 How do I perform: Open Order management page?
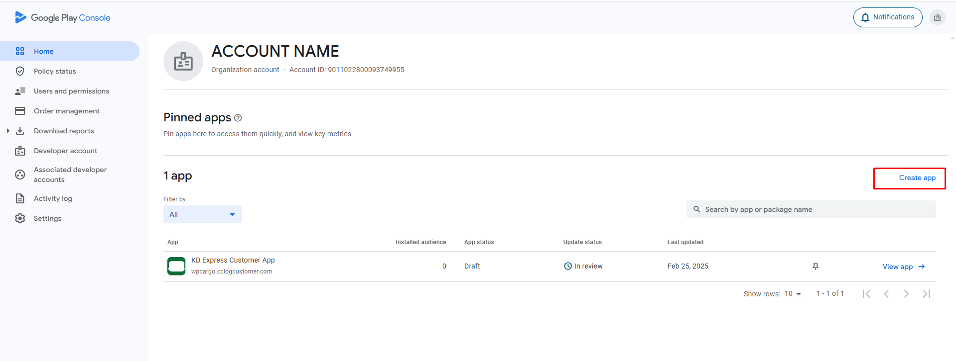[67, 111]
